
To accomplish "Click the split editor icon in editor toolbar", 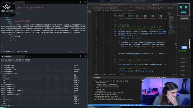I will (x=172, y=8).
